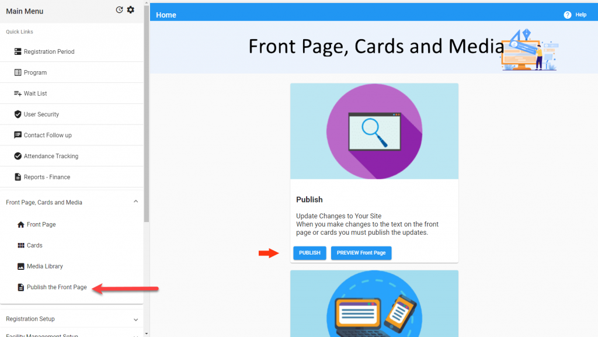Click the laptop and phone card image

[x=374, y=304]
